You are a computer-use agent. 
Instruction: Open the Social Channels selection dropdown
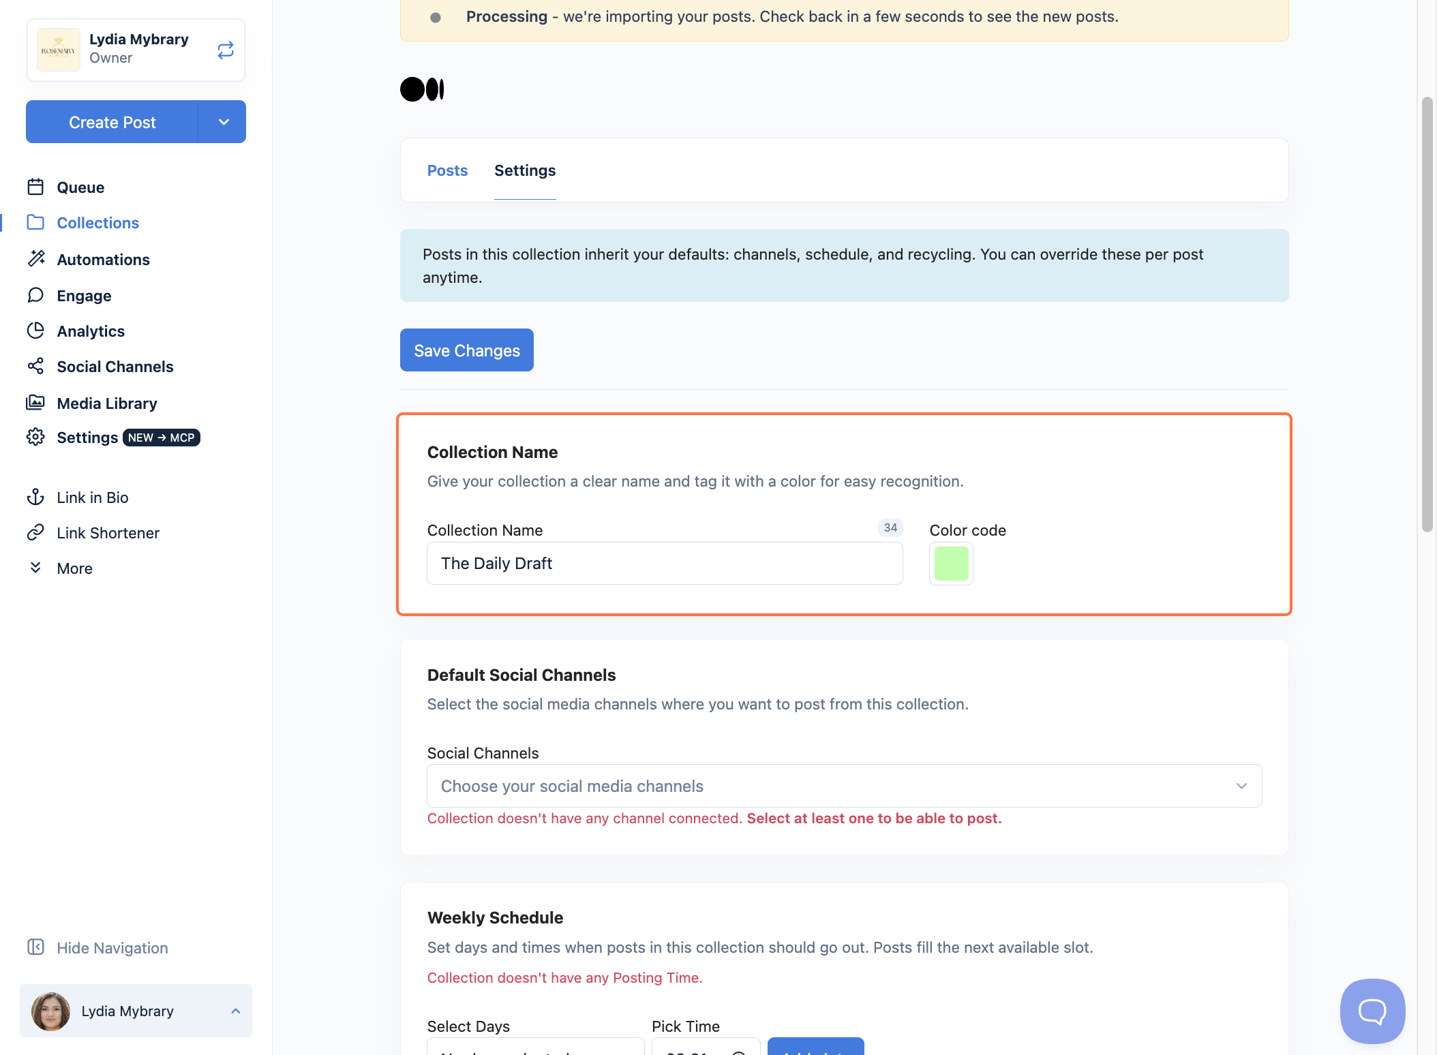point(844,786)
